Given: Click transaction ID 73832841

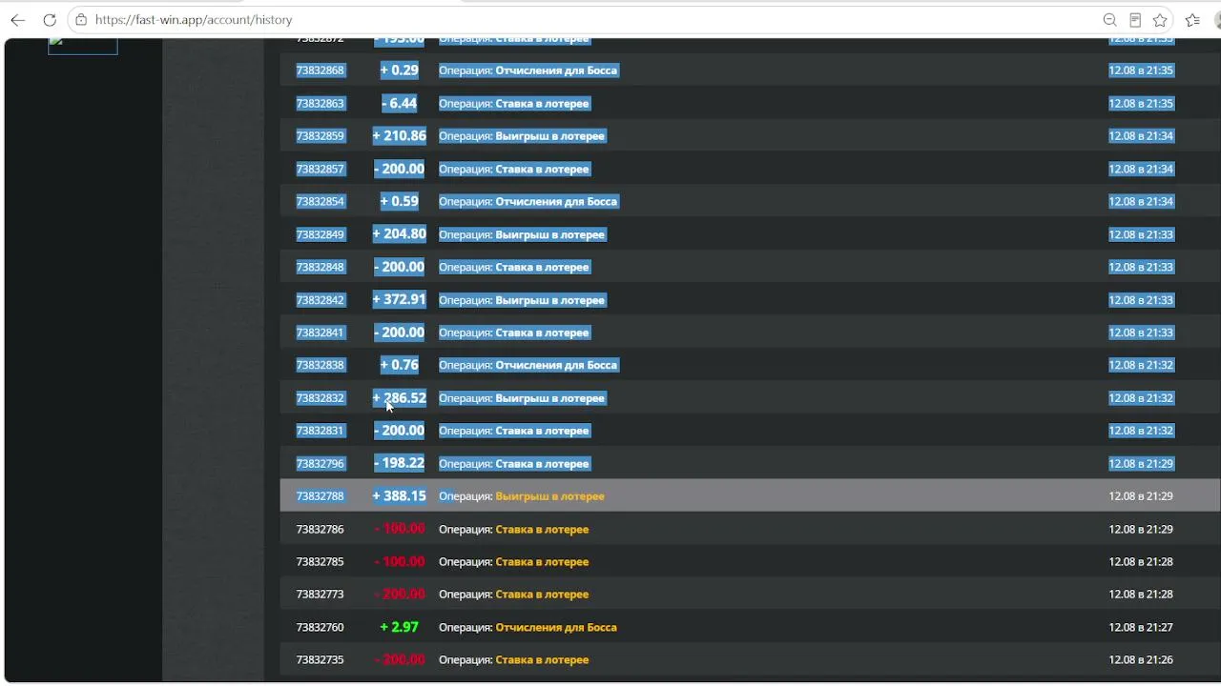Looking at the screenshot, I should [321, 333].
